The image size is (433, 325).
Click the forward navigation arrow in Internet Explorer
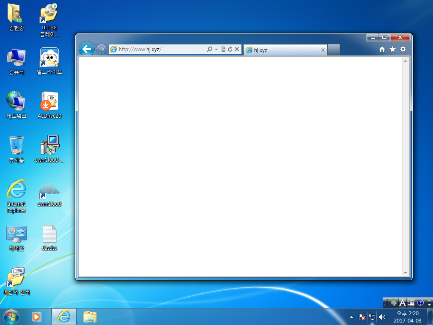point(101,49)
